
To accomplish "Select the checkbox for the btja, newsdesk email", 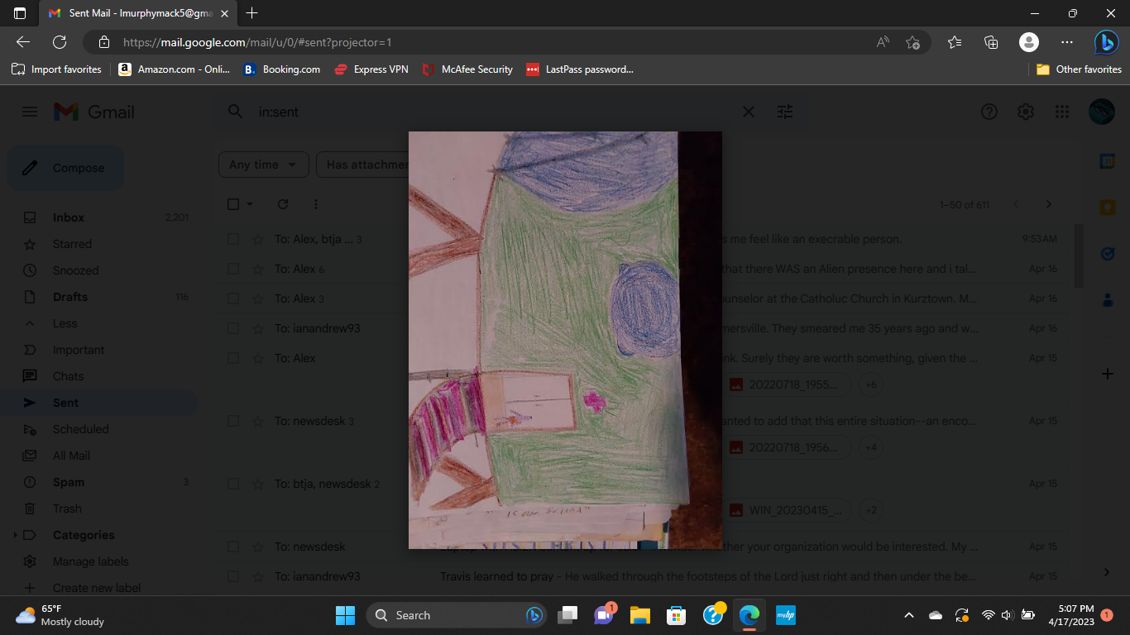I will [x=232, y=483].
